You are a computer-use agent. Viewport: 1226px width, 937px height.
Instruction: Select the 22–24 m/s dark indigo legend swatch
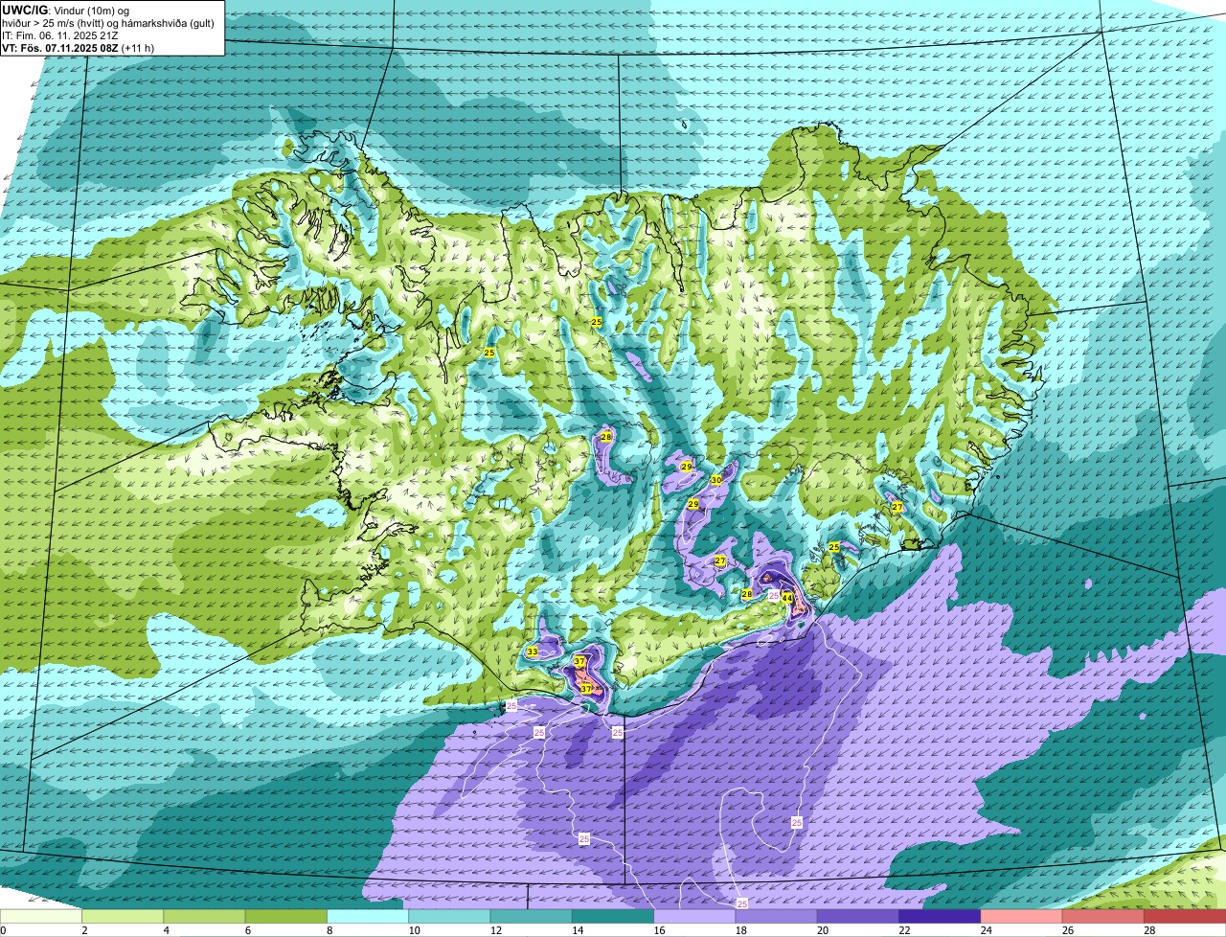940,917
